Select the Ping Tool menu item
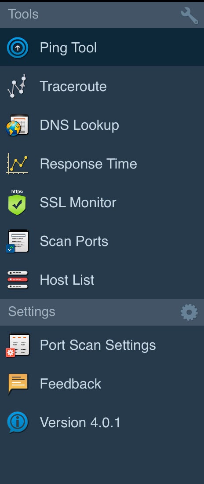The height and width of the screenshot is (484, 204). pos(102,47)
